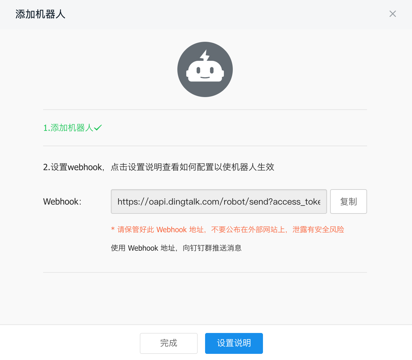Screen dimensions: 412x360
Task: Click the green checkmark beside 添加机器人
Action: point(98,127)
